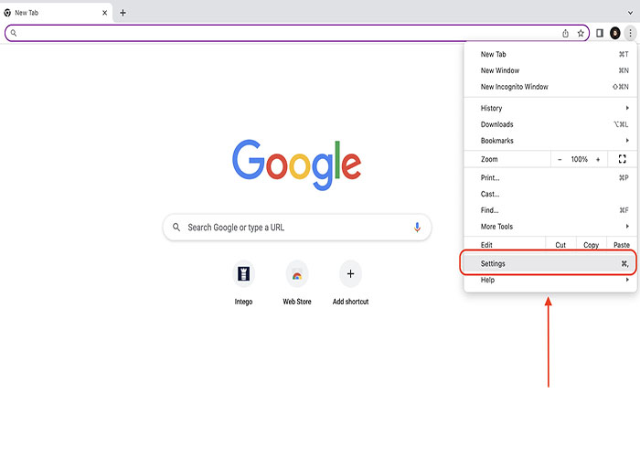Click the Copy button in Edit row

tap(592, 245)
